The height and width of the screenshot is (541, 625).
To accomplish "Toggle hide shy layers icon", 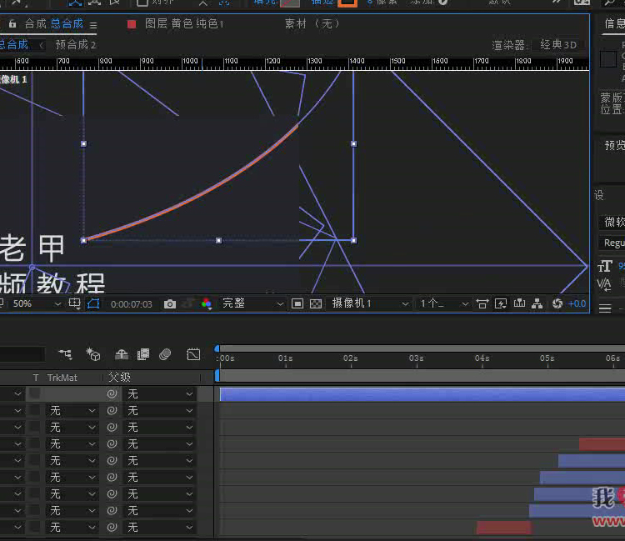I will pyautogui.click(x=122, y=354).
